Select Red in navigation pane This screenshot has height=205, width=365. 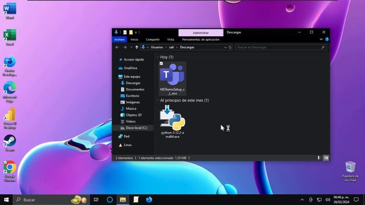tap(124, 137)
